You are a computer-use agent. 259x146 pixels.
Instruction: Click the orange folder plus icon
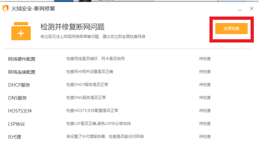pyautogui.click(x=21, y=31)
